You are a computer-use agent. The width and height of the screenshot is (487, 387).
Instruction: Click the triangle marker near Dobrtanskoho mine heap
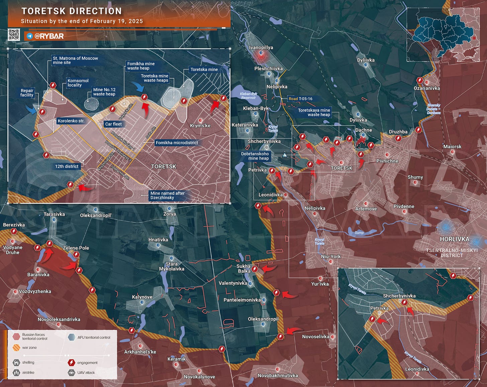pyautogui.click(x=285, y=155)
